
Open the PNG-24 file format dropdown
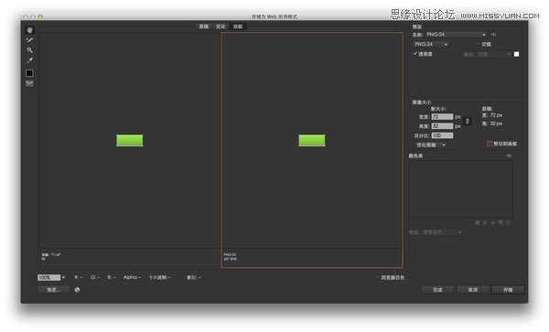(431, 45)
